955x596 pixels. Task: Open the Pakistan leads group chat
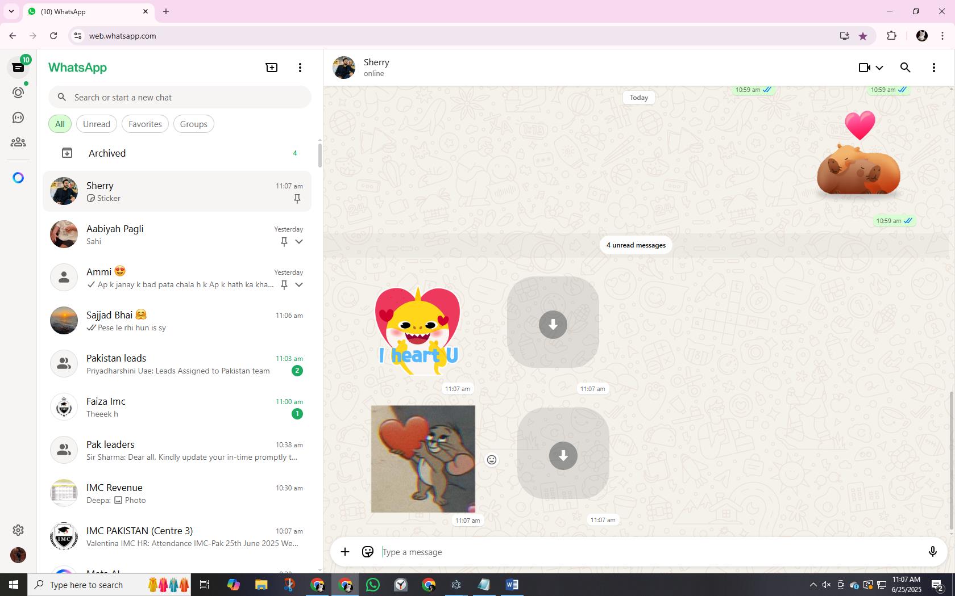(177, 364)
